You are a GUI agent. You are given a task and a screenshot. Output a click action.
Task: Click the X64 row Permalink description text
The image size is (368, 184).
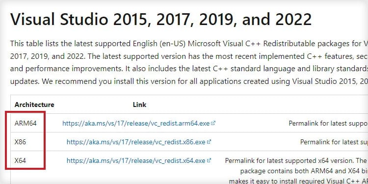pyautogui.click(x=296, y=161)
